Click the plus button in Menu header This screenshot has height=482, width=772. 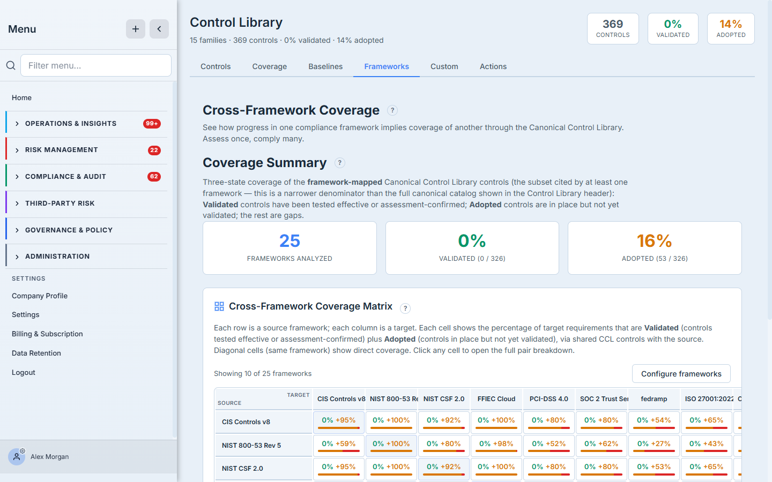(x=136, y=29)
